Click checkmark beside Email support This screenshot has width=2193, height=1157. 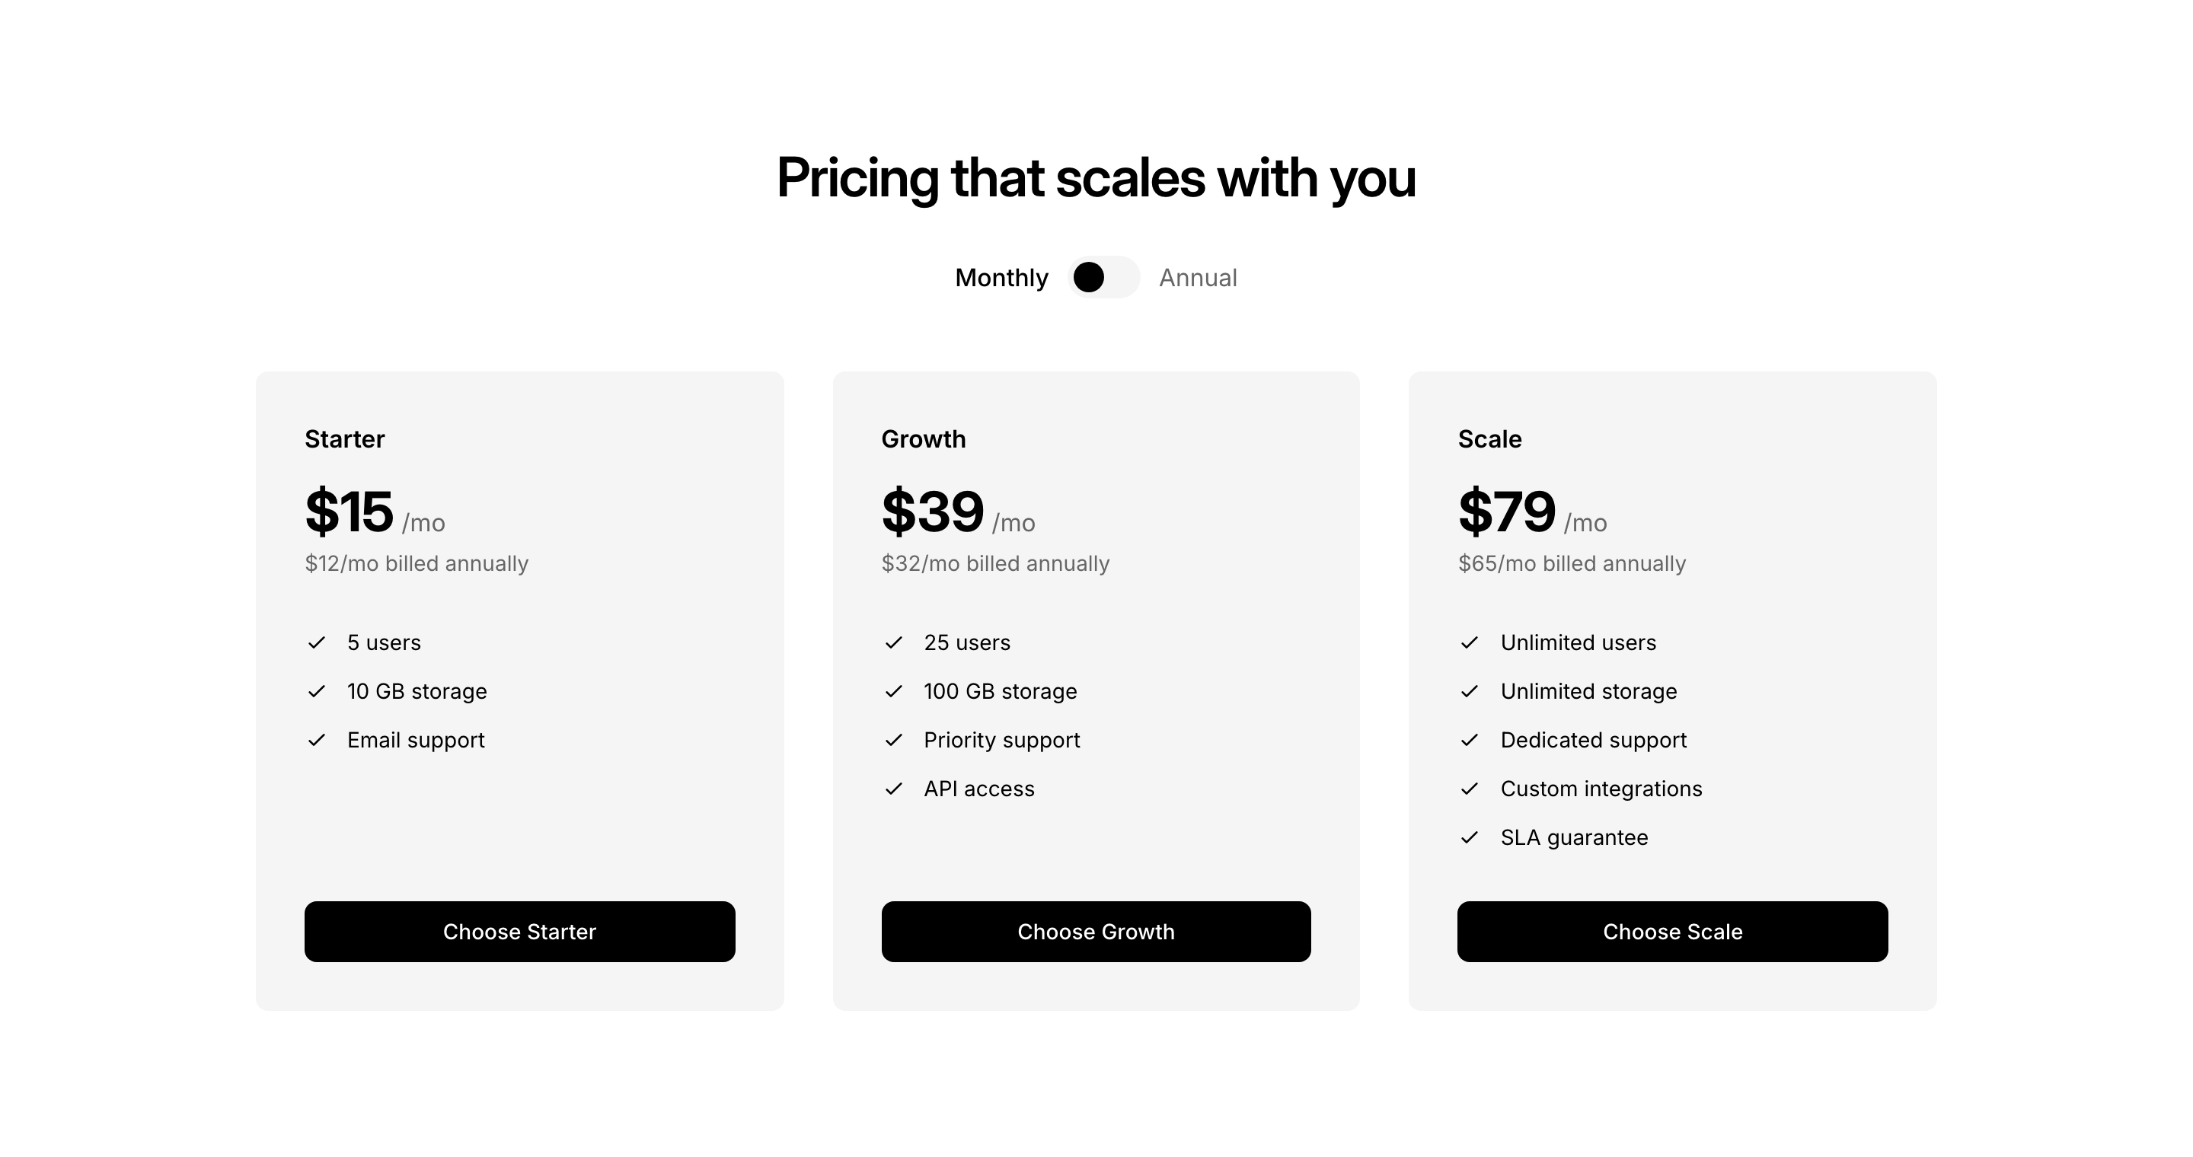tap(317, 740)
